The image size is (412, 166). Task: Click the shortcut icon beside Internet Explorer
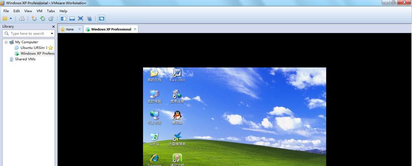click(177, 160)
